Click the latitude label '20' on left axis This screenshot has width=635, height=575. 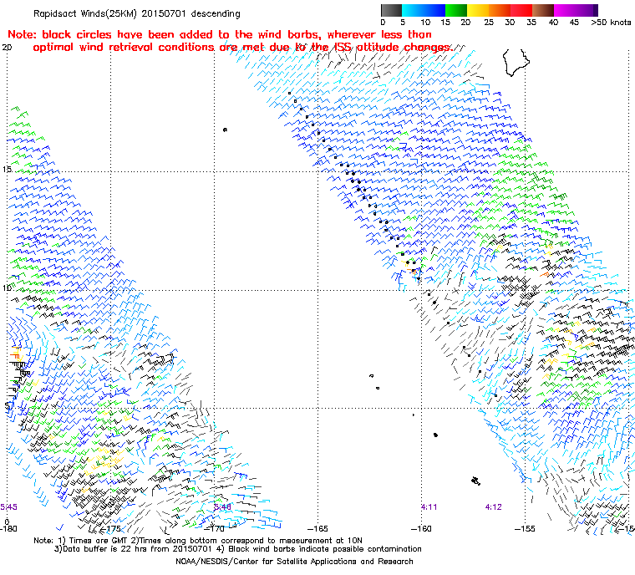click(7, 48)
